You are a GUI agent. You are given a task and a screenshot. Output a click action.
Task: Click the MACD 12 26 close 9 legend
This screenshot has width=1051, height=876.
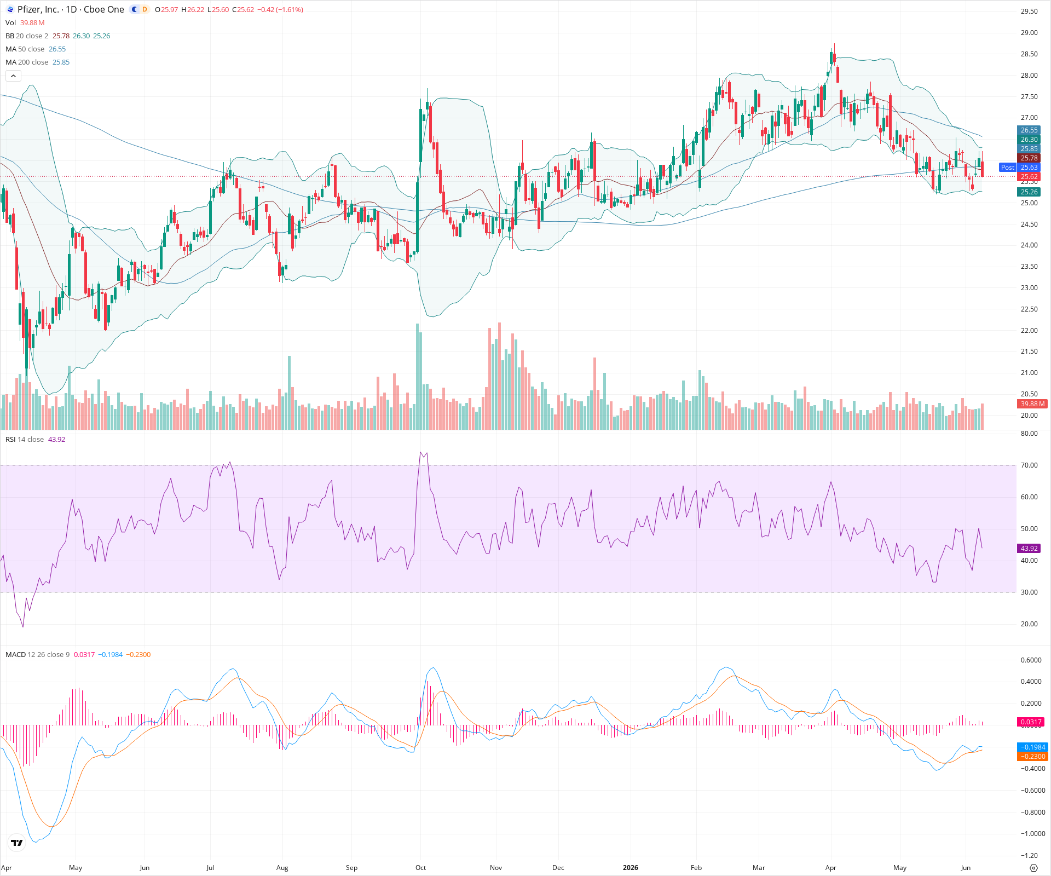(x=37, y=654)
